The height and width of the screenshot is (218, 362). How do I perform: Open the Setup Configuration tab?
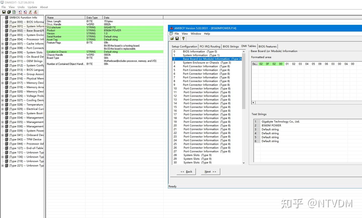click(184, 46)
